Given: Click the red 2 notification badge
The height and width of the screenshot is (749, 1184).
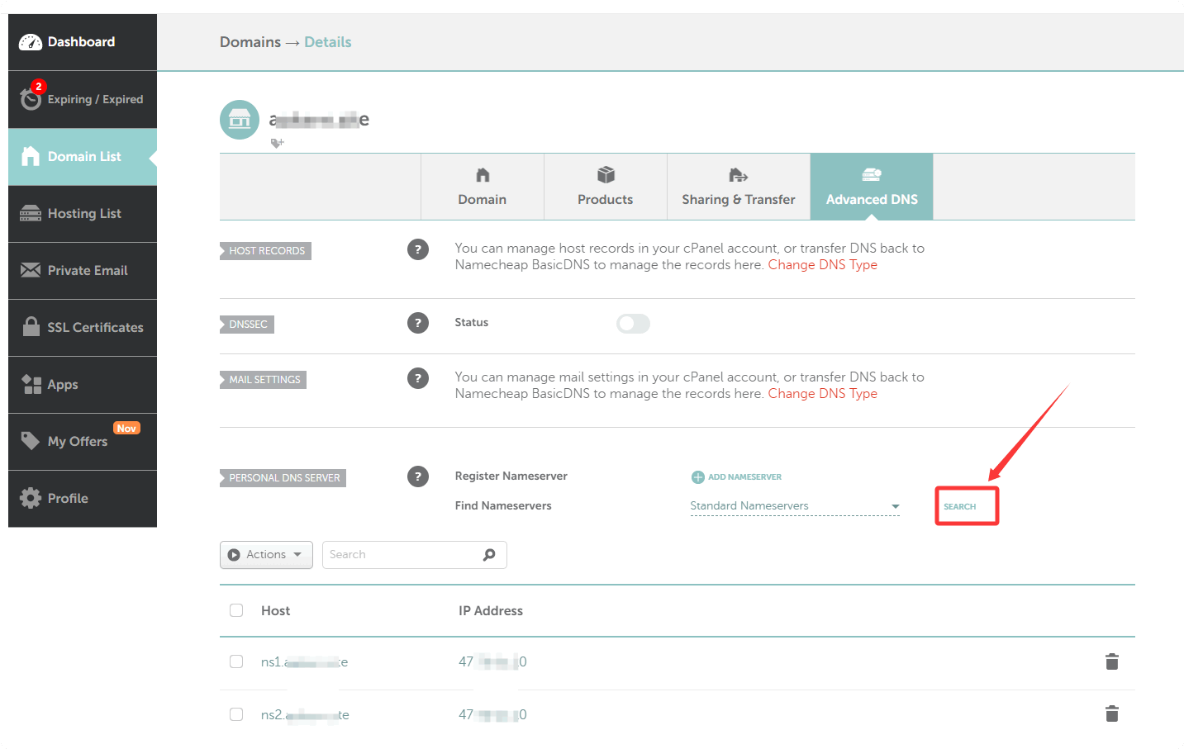Looking at the screenshot, I should [x=39, y=86].
